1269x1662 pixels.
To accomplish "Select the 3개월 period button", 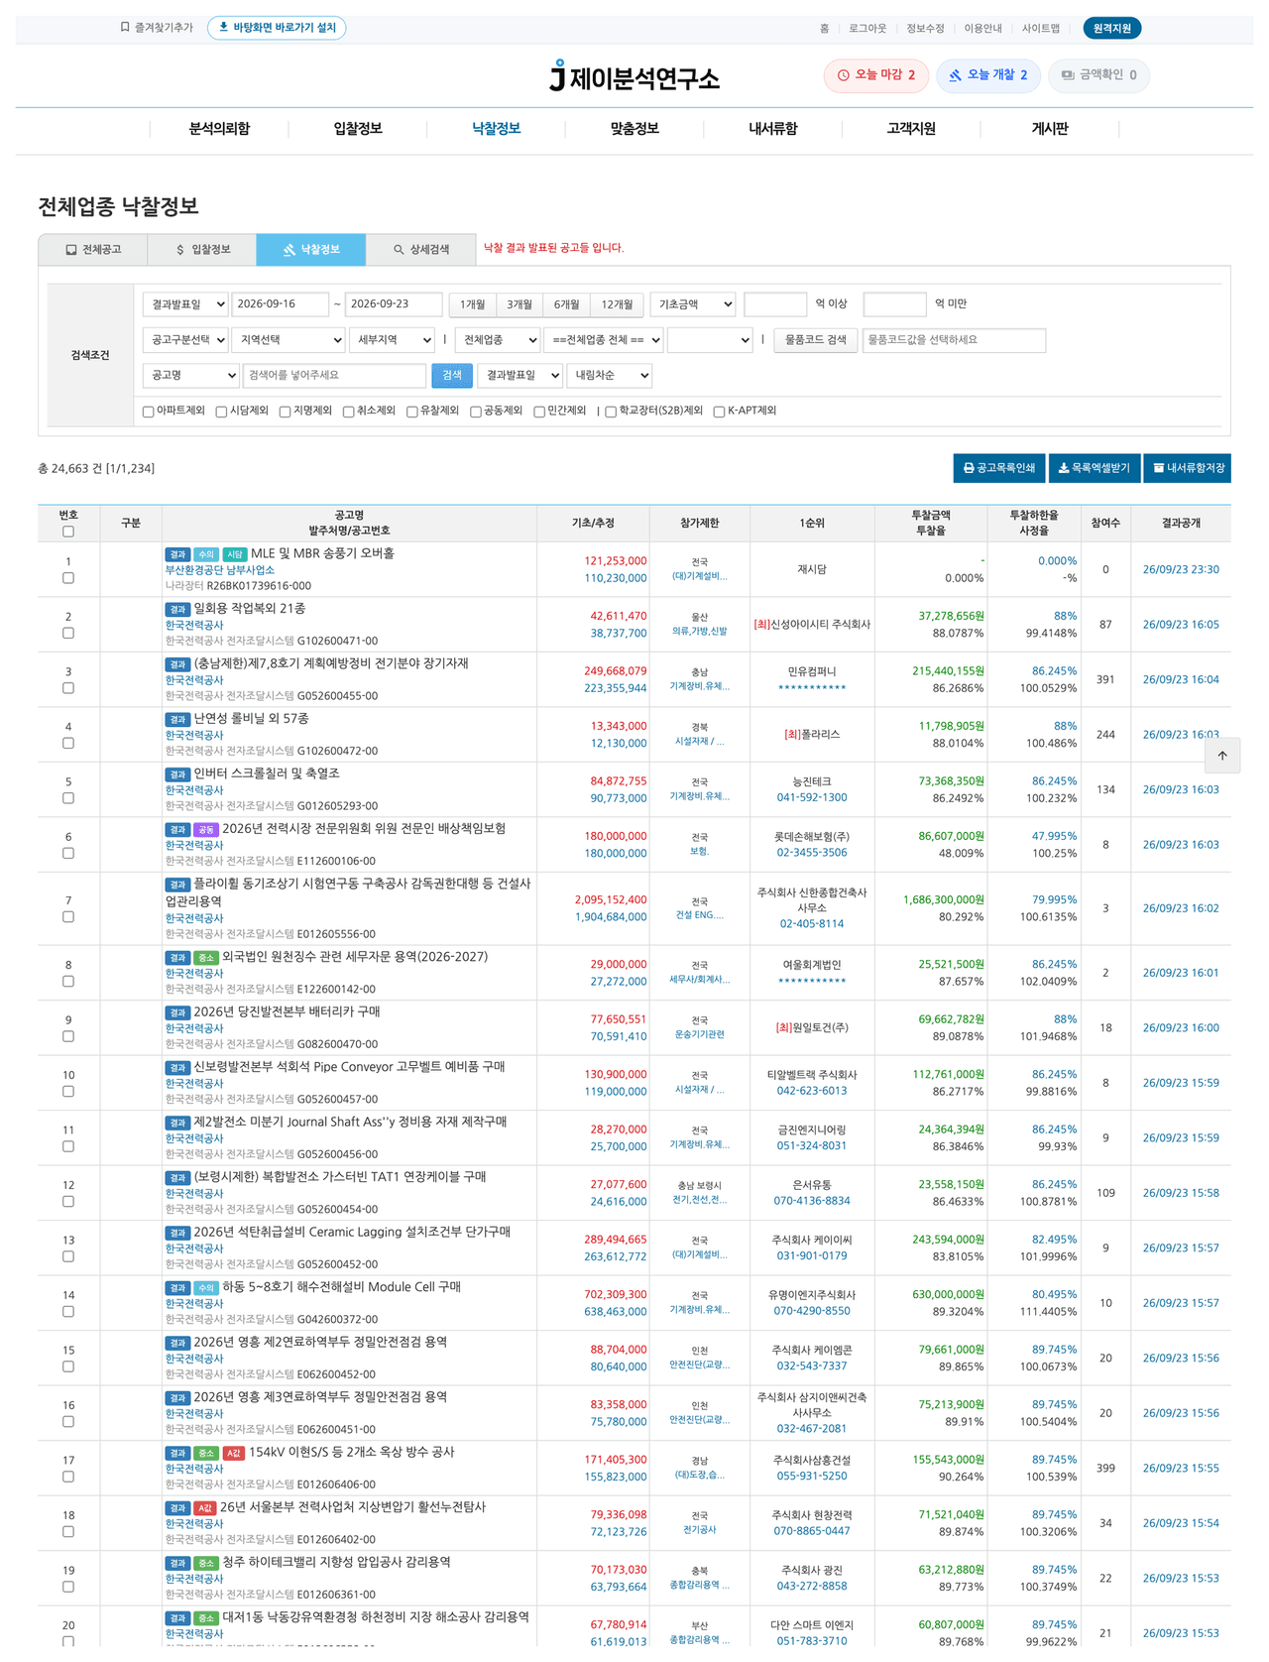I will [519, 304].
